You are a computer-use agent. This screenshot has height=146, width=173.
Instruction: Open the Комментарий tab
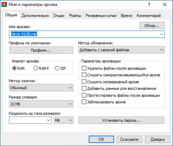coord(148,16)
